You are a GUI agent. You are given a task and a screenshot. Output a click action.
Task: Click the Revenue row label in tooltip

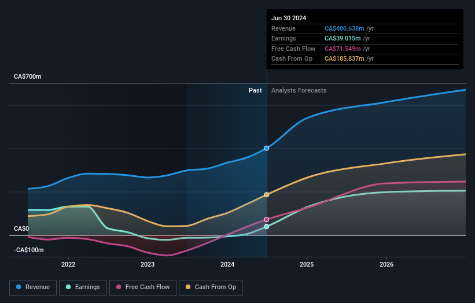coord(283,28)
